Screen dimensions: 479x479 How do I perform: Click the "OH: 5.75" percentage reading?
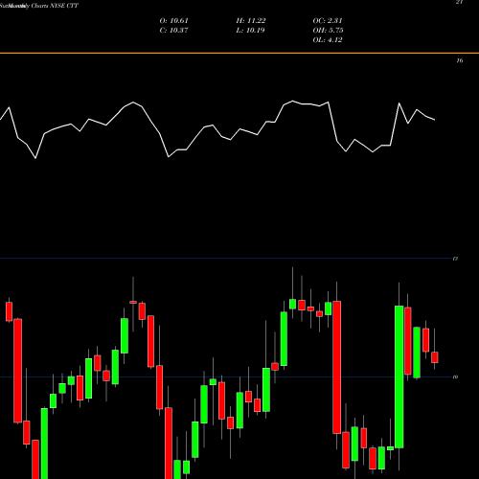click(328, 31)
